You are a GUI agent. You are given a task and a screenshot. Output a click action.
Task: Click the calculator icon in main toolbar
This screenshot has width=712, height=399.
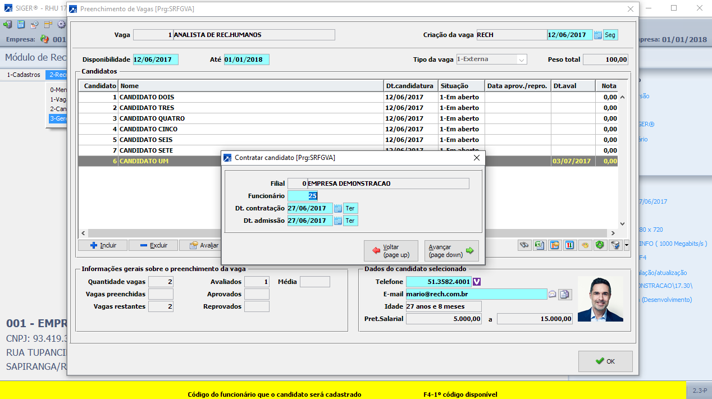pos(21,25)
